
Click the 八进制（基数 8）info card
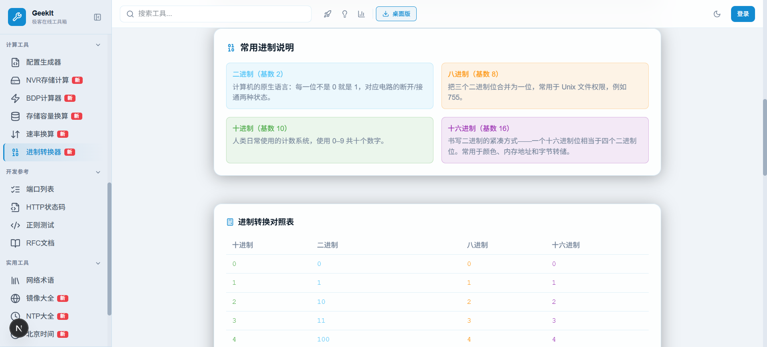click(x=545, y=86)
